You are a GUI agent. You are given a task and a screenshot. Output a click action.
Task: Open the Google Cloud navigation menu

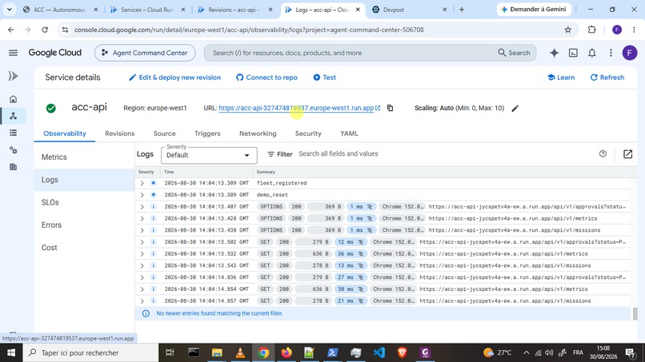click(13, 53)
